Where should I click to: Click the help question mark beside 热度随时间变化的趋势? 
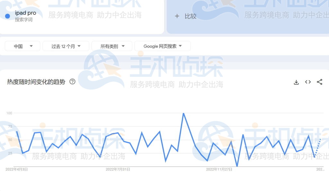[72, 82]
